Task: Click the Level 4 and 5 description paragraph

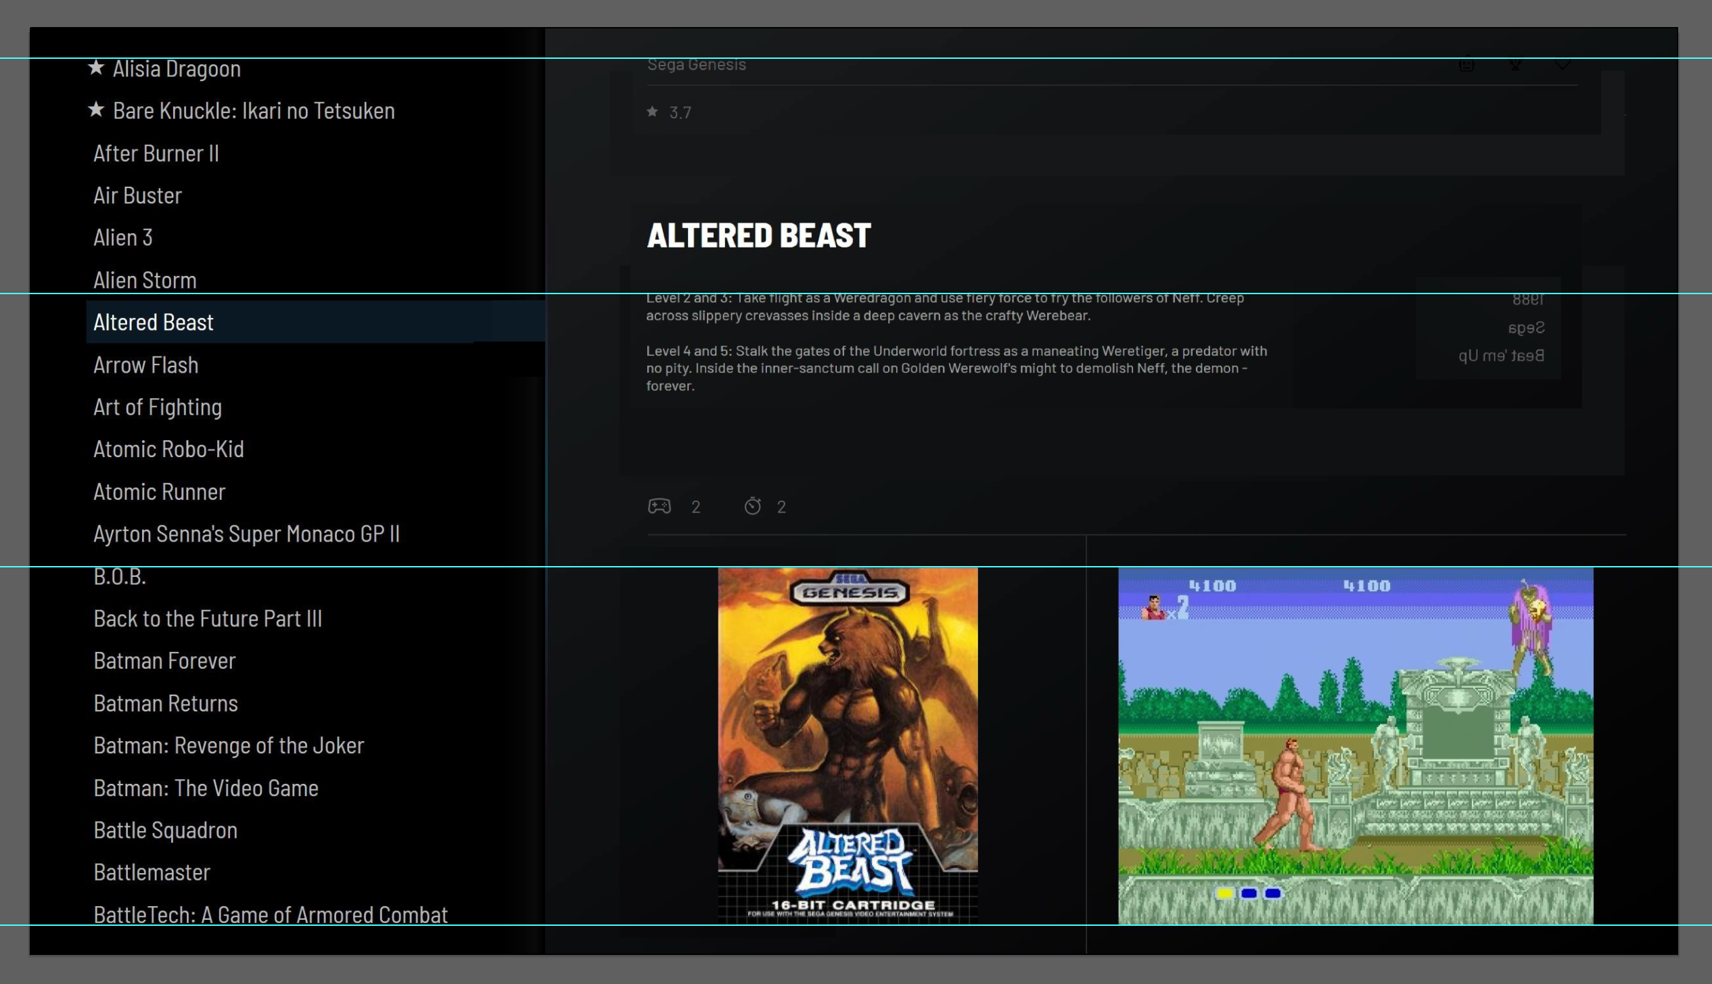Action: tap(956, 368)
